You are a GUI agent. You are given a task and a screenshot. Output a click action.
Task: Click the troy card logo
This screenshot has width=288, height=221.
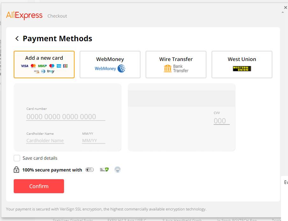point(51,71)
